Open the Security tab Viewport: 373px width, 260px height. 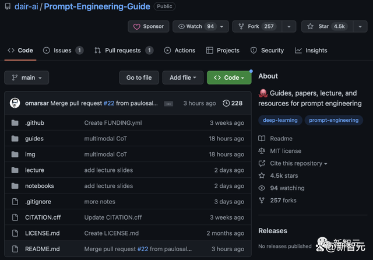click(267, 51)
